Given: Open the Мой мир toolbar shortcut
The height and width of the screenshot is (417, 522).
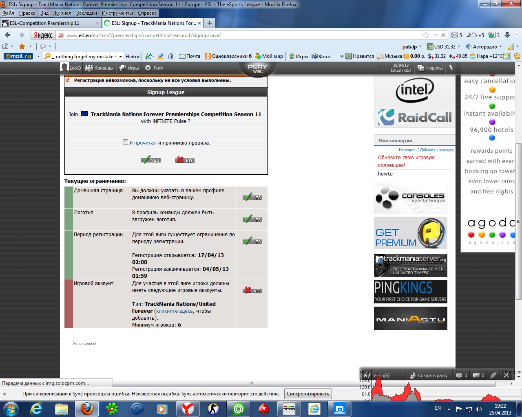Looking at the screenshot, I should [x=269, y=56].
